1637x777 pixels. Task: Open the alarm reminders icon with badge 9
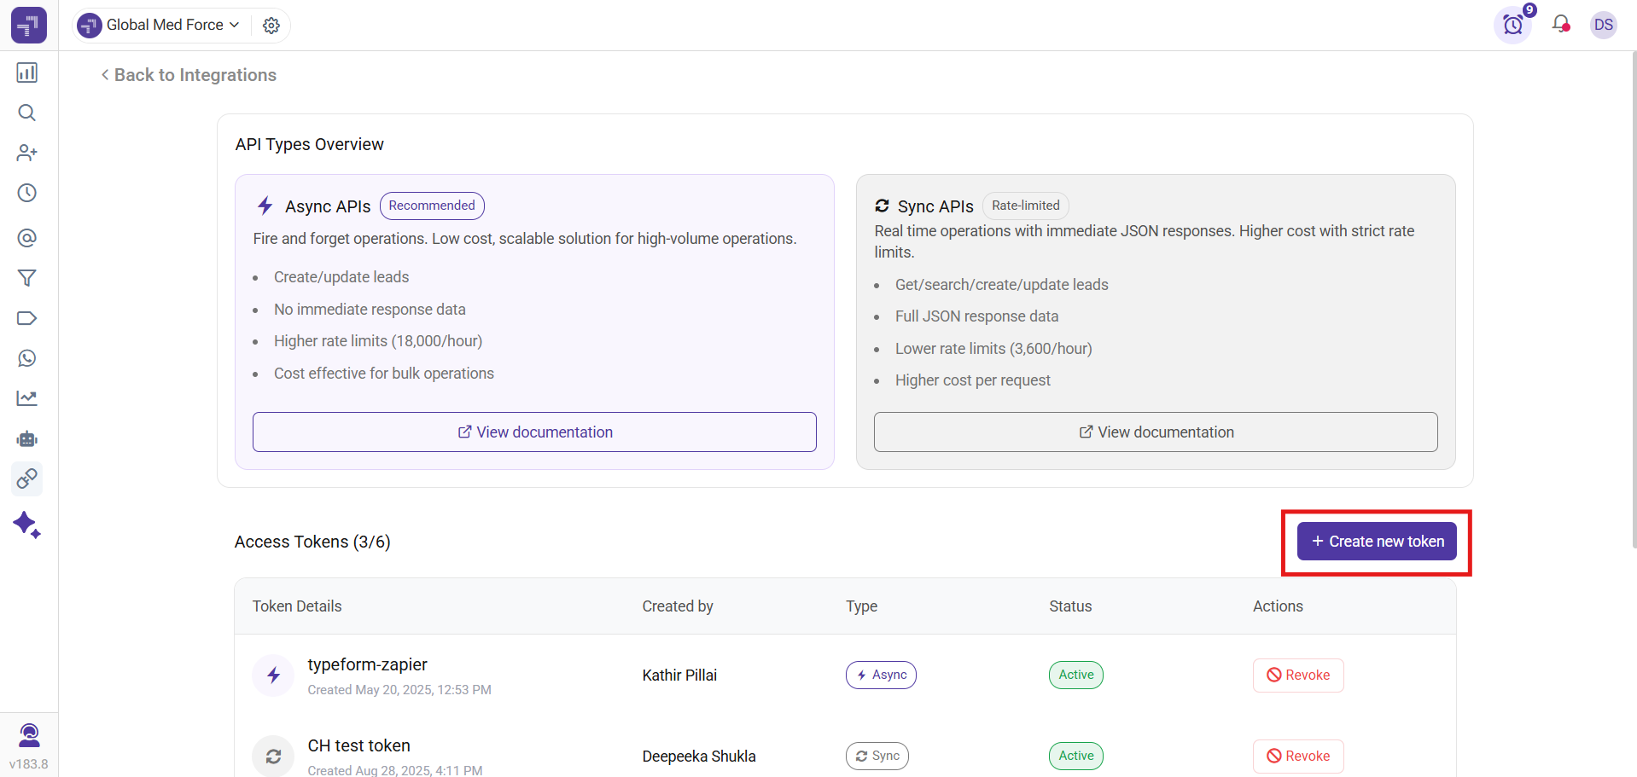click(x=1513, y=25)
